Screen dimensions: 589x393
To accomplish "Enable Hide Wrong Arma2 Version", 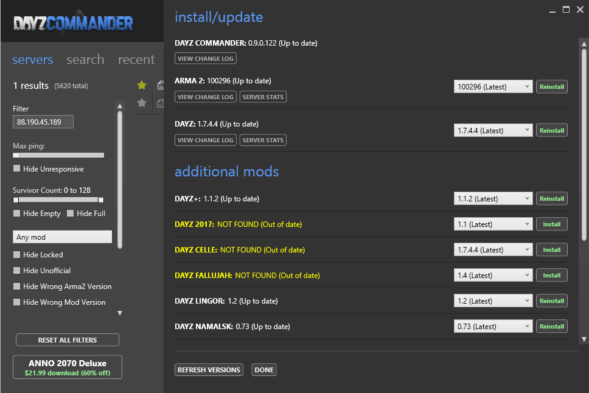I will tap(16, 286).
